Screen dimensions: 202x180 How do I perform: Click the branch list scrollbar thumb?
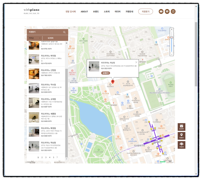[66, 113]
